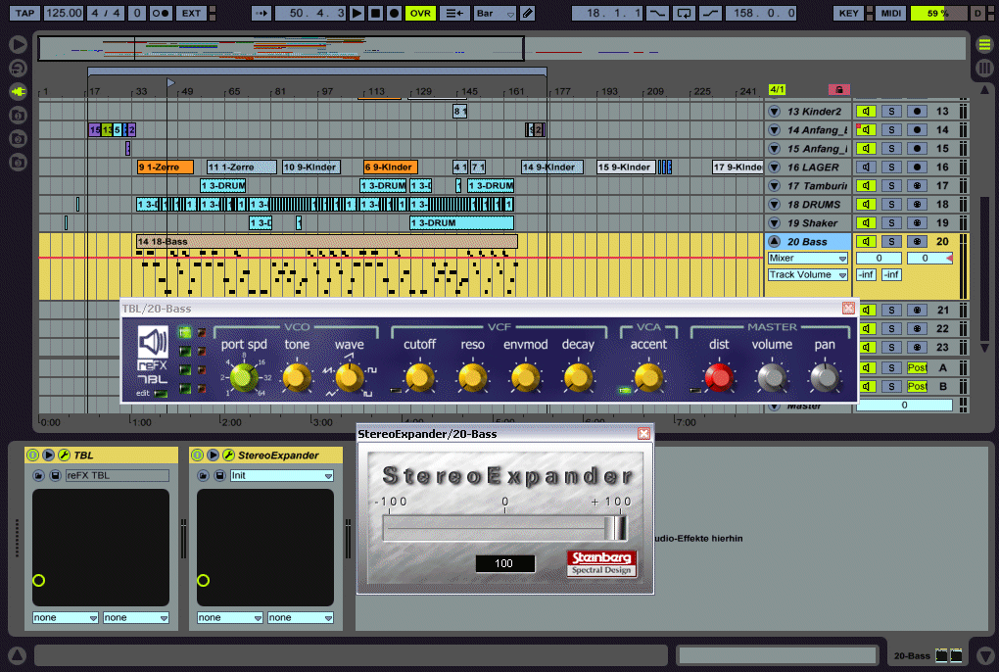999x672 pixels.
Task: Select the '6 9-Kinder' orange clip
Action: click(x=390, y=167)
